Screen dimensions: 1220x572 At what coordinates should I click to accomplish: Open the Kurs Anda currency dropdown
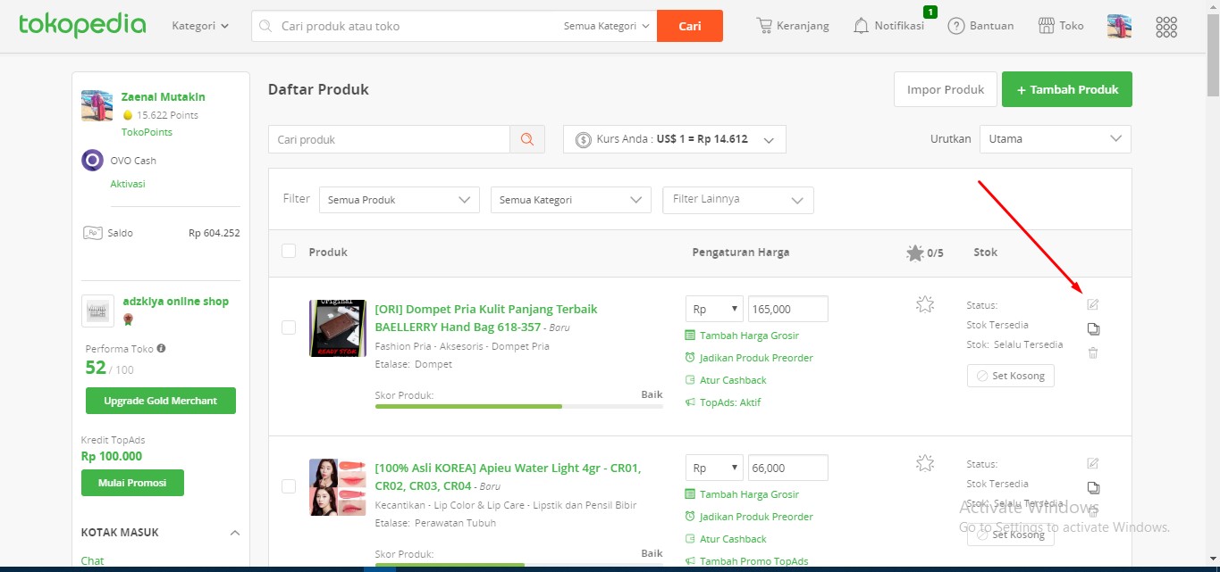pos(674,139)
